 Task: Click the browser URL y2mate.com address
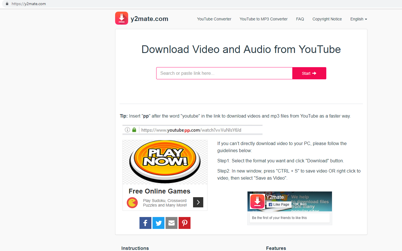coord(29,4)
